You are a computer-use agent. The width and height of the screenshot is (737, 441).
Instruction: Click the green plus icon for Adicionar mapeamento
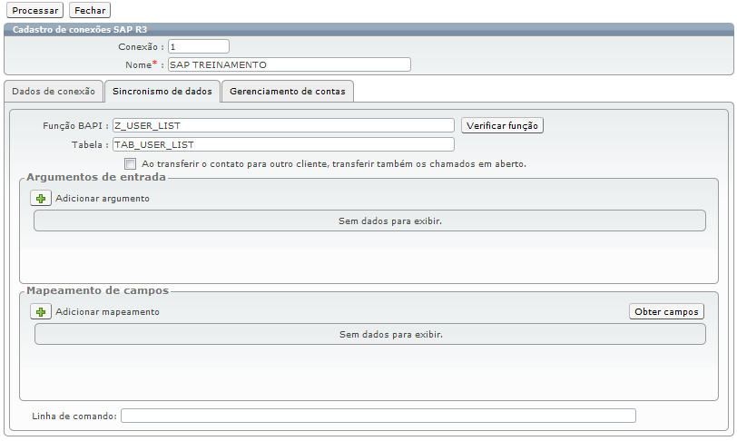click(x=41, y=312)
